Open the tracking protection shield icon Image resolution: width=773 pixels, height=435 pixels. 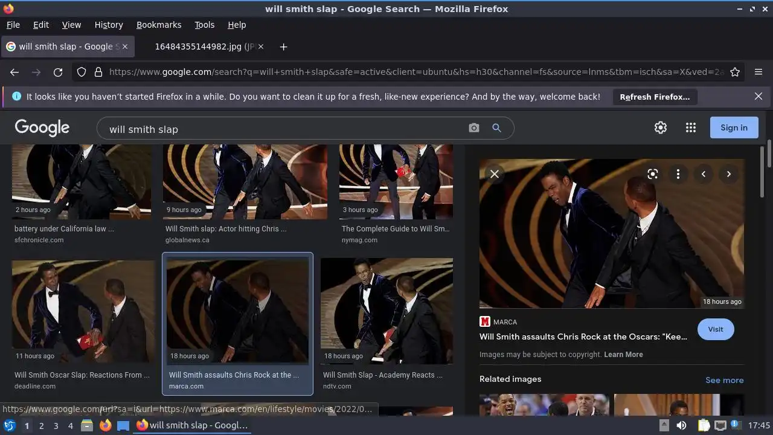[82, 72]
